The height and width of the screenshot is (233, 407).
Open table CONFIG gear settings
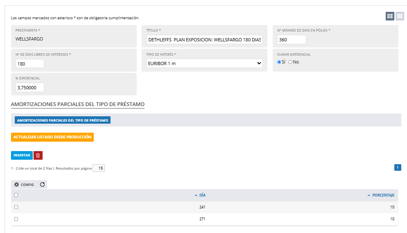pyautogui.click(x=24, y=185)
